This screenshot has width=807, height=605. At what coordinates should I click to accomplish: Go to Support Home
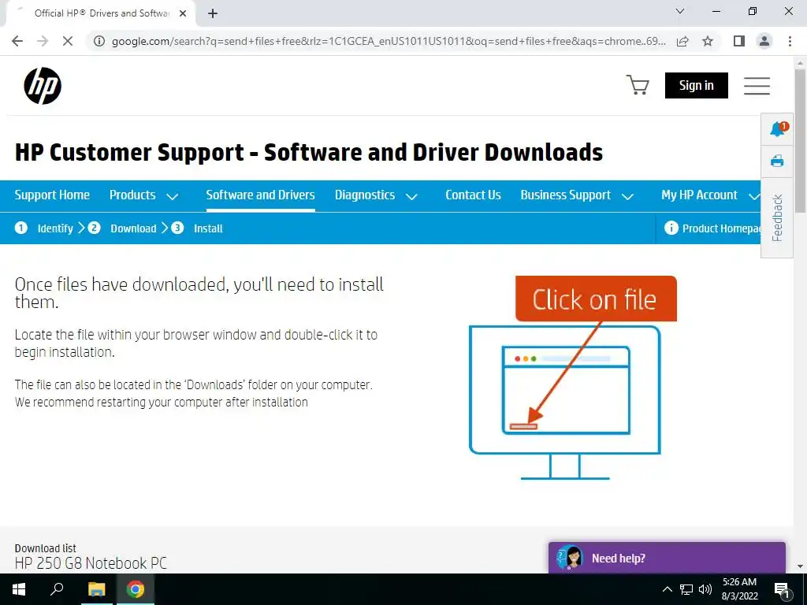pos(52,195)
